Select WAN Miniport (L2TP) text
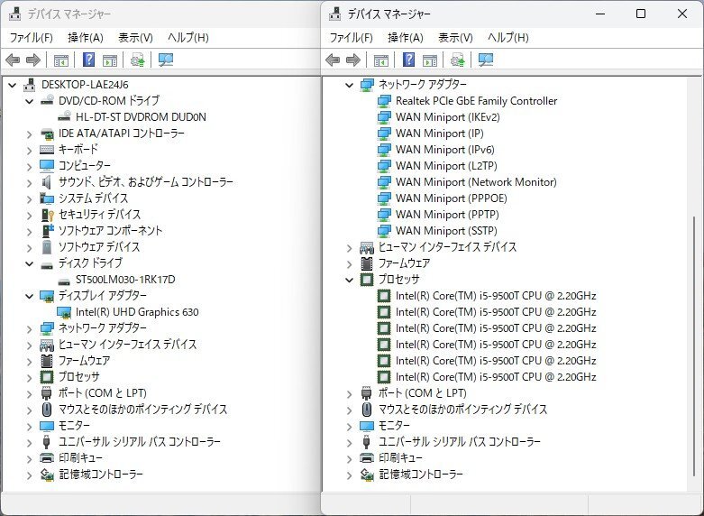Image resolution: width=704 pixels, height=516 pixels. click(446, 166)
